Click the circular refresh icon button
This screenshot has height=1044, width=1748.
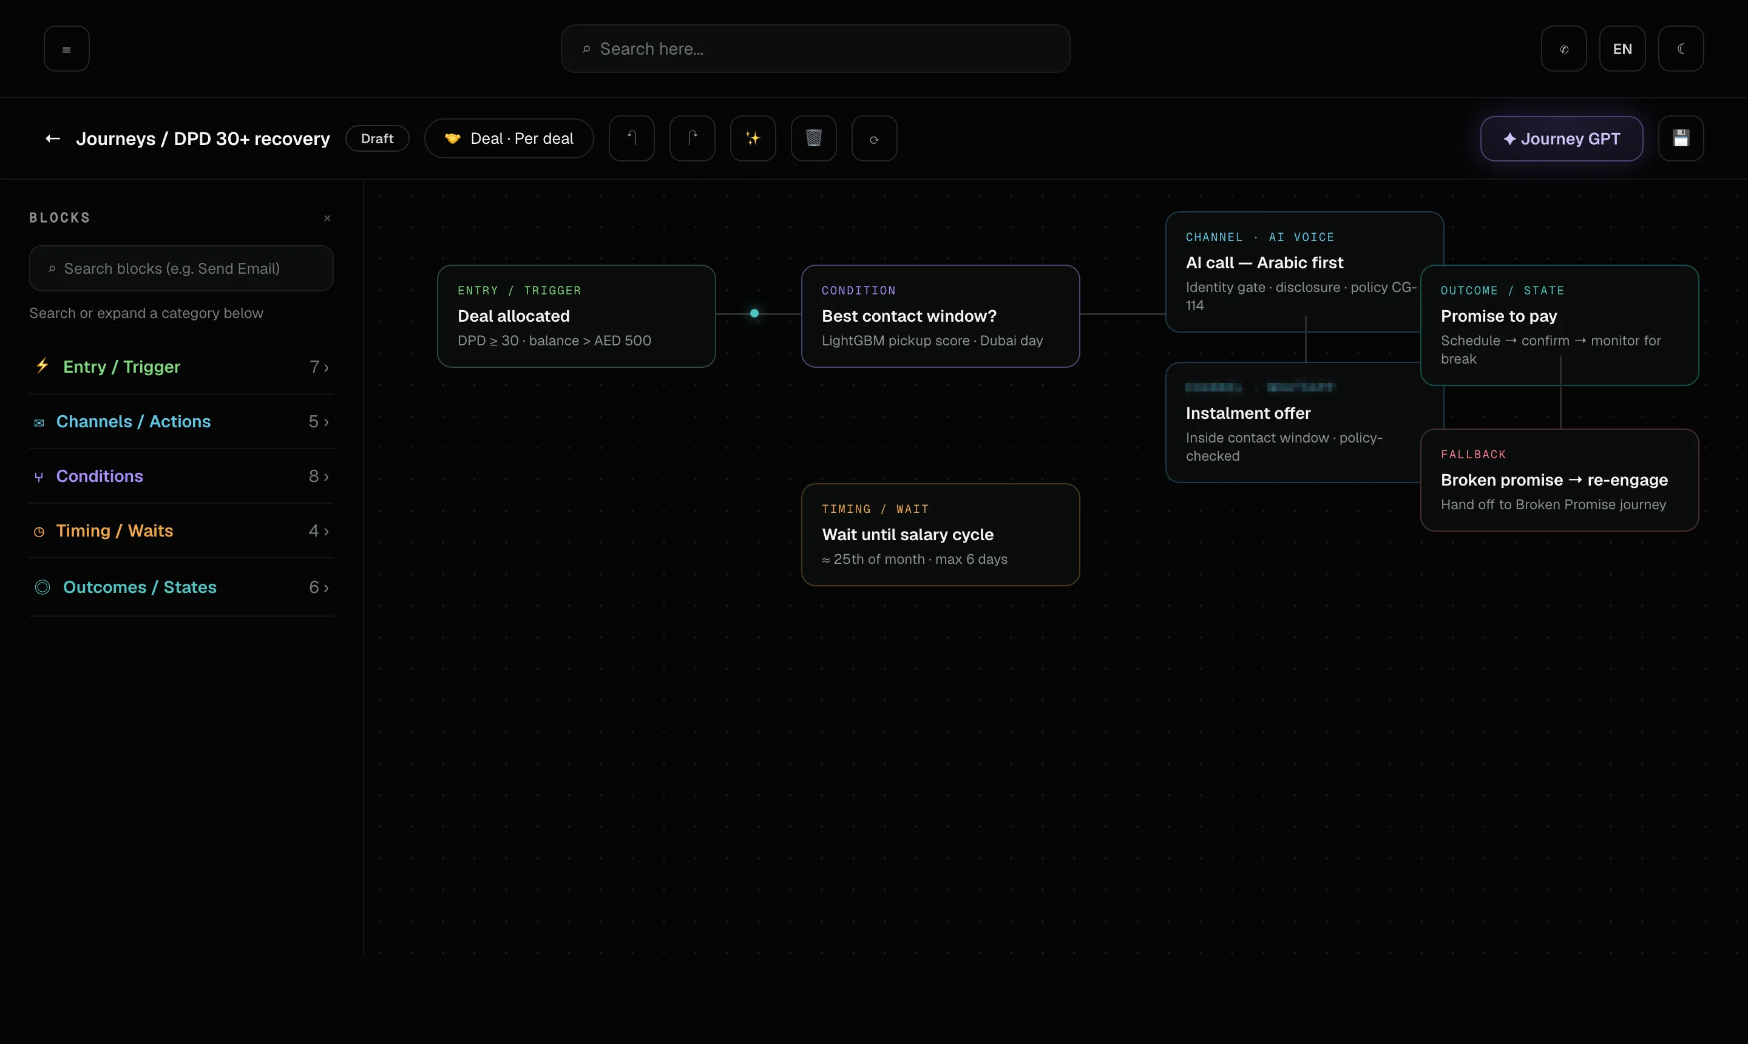(875, 138)
